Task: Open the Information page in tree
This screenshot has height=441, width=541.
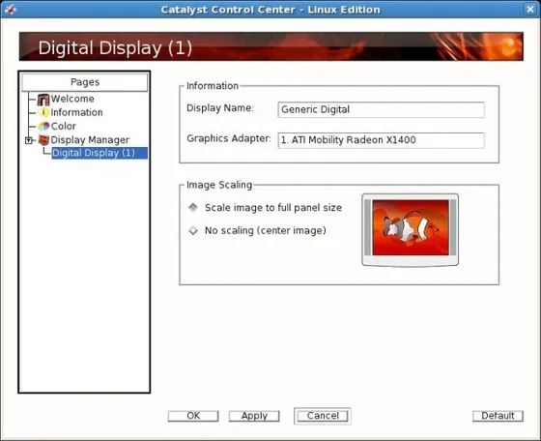Action: [x=76, y=112]
